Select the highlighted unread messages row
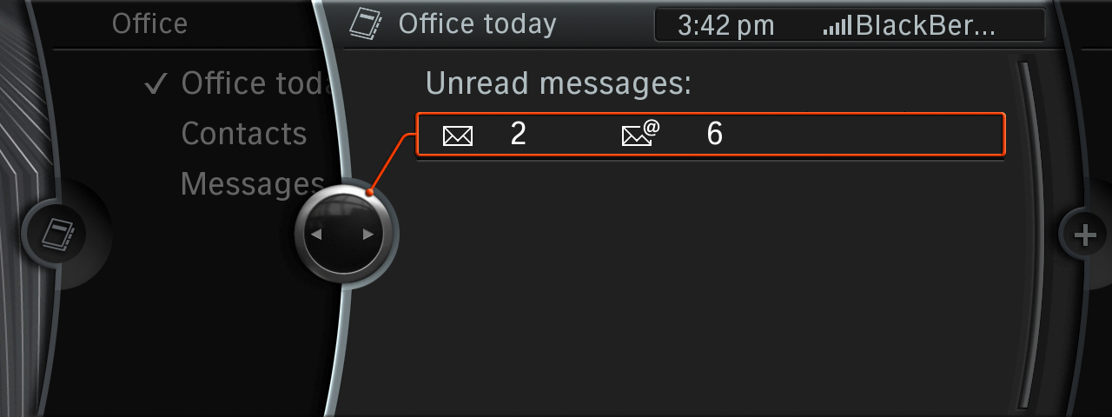The height and width of the screenshot is (417, 1112). (711, 135)
